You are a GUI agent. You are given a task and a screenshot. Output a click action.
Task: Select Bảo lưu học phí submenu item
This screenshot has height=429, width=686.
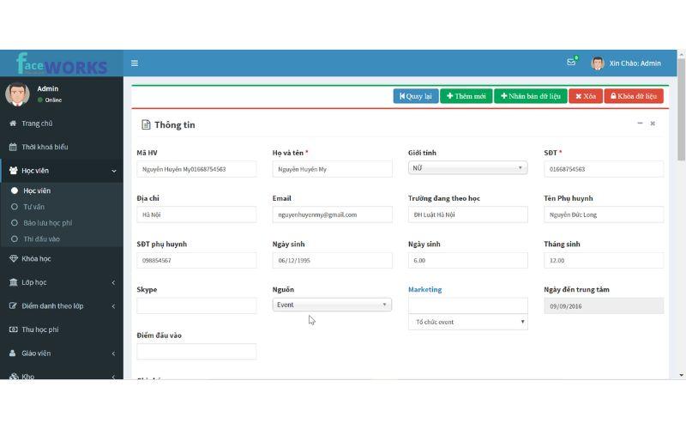point(47,223)
